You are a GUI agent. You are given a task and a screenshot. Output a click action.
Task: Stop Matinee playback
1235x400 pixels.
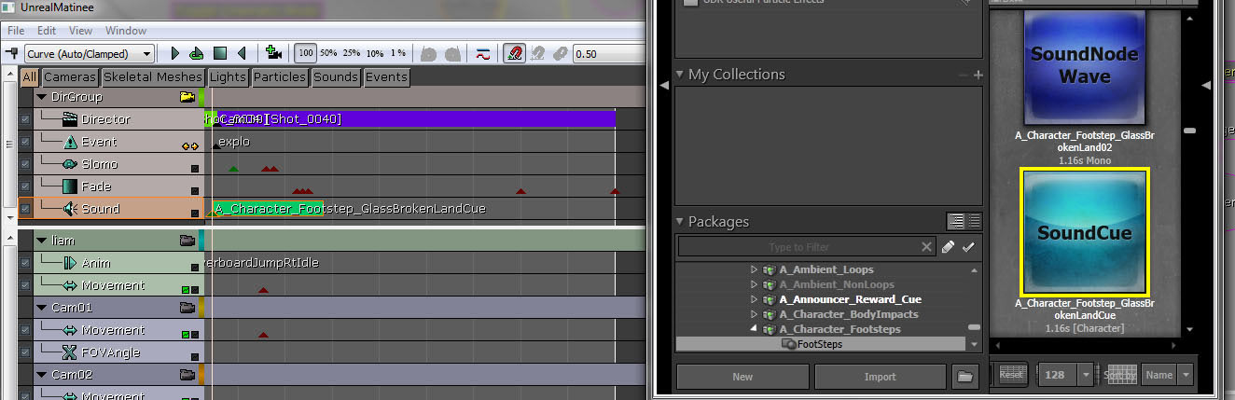(x=220, y=54)
